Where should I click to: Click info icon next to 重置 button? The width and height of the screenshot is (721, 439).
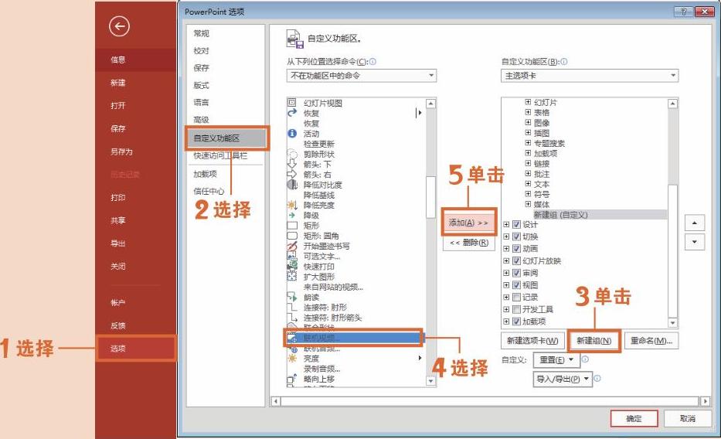585,359
